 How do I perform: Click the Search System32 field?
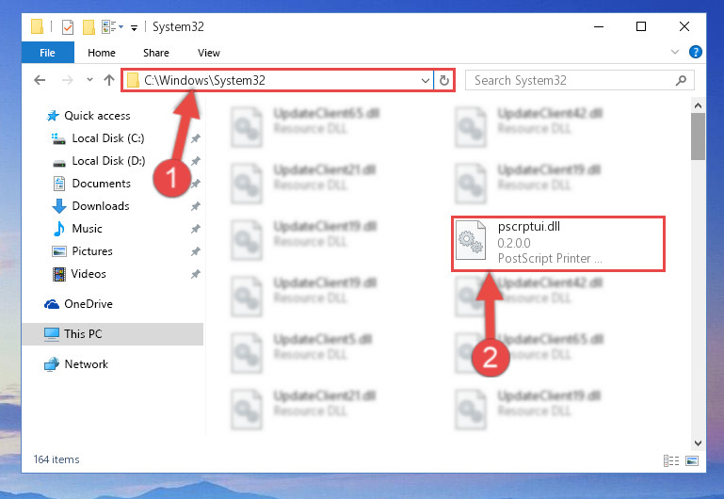tap(579, 80)
